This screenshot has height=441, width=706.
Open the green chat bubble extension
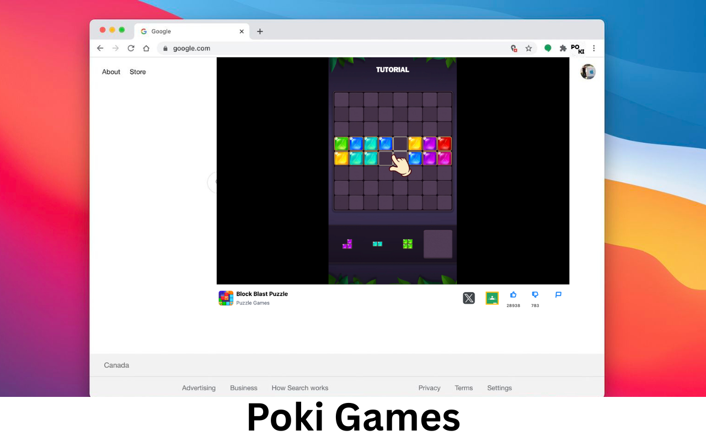click(548, 48)
